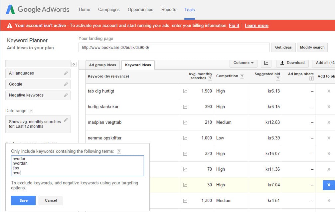Show trend chart for 'tab dig hurtigt'

pos(185,91)
